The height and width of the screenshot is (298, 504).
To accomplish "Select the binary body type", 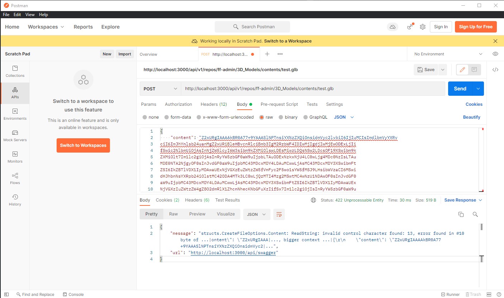I will pos(288,117).
